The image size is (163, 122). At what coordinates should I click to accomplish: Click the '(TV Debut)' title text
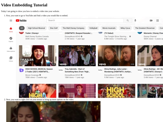point(109,33)
